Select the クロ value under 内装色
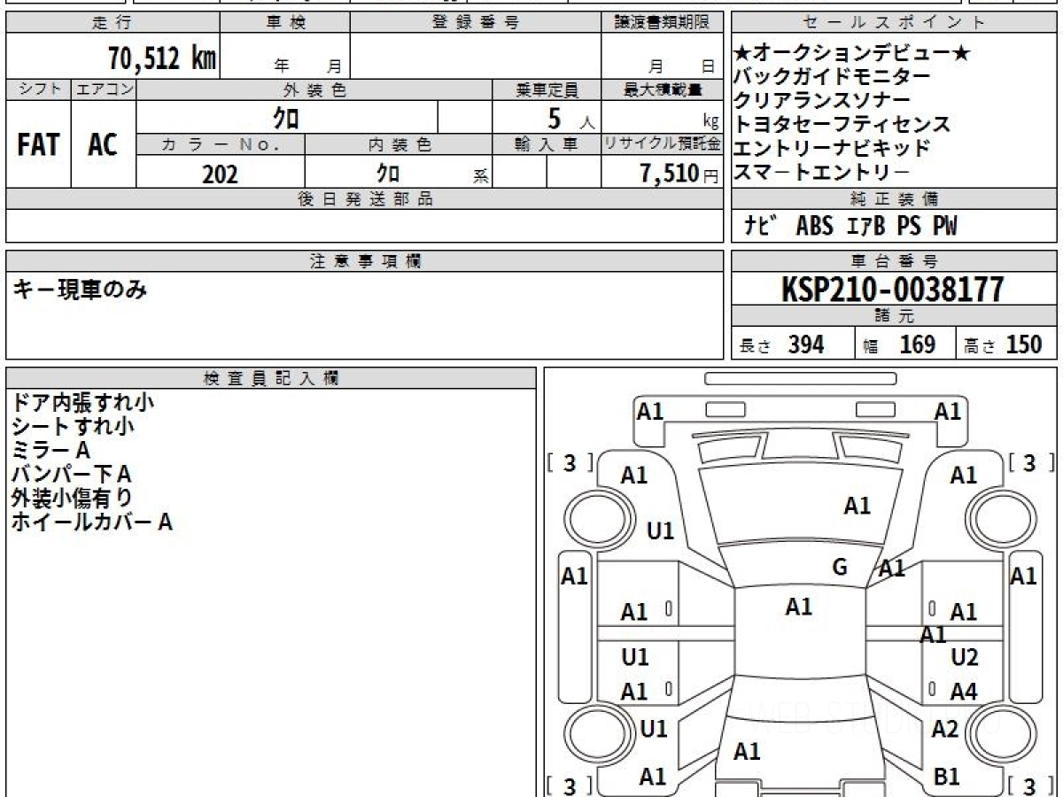 click(x=388, y=173)
